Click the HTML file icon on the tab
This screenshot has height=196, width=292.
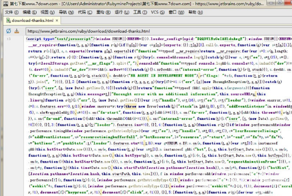tap(8, 20)
